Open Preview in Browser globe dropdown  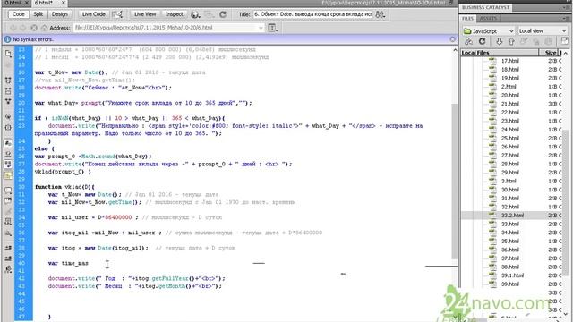click(195, 14)
